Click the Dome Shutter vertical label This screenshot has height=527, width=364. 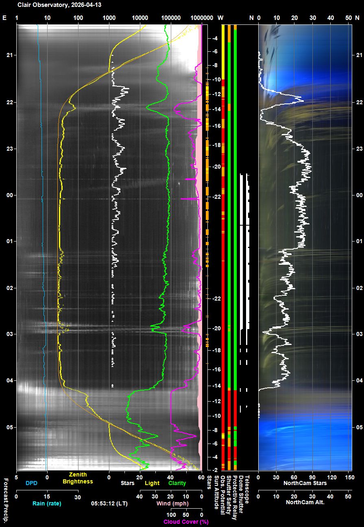[241, 494]
